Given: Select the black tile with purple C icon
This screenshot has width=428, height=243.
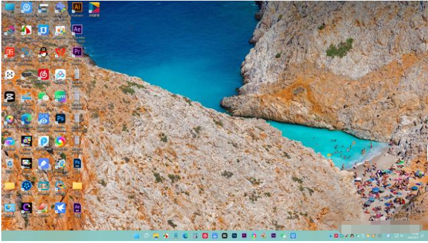Looking at the screenshot, I should point(27,208).
